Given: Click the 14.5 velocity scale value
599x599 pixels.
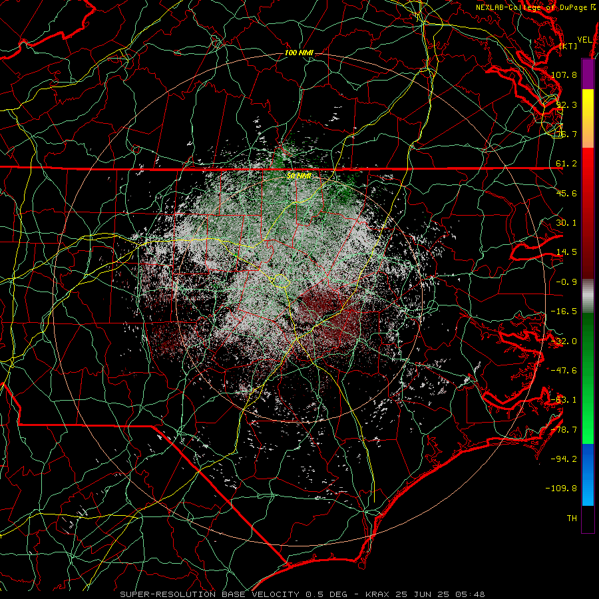Looking at the screenshot, I should [x=566, y=252].
